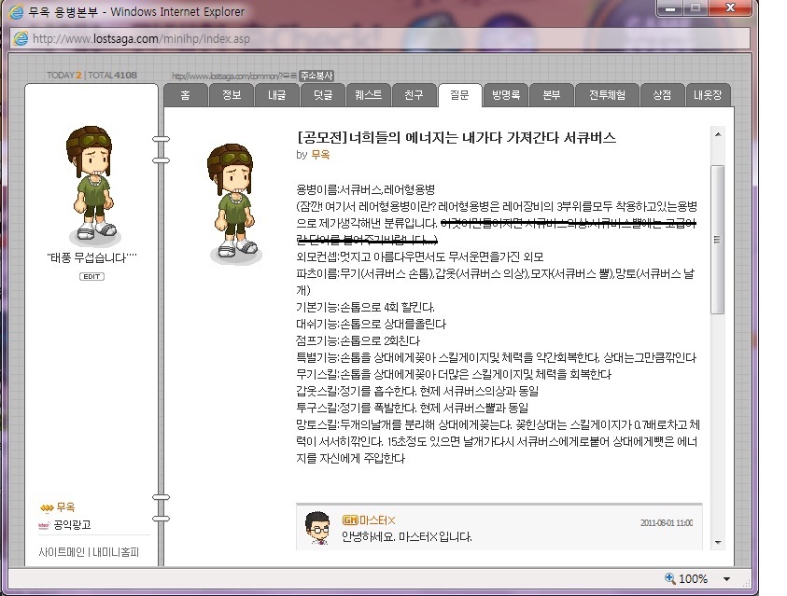This screenshot has height=596, width=787.
Task: Click the 주소복사 button
Action: [316, 76]
